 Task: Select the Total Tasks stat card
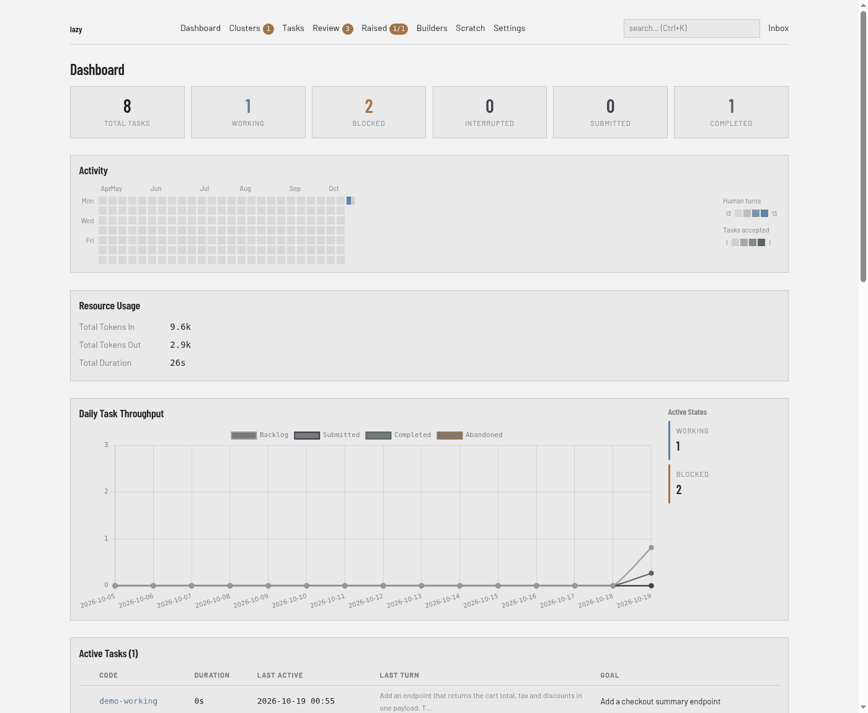[127, 112]
